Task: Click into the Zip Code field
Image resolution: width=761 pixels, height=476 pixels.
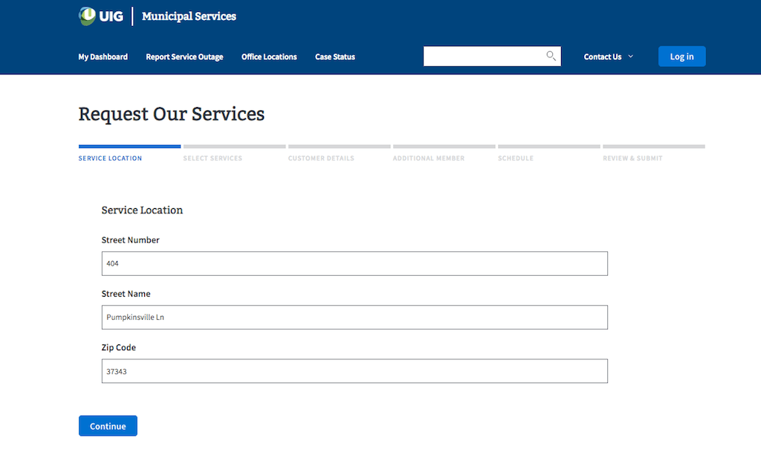Action: pyautogui.click(x=354, y=371)
